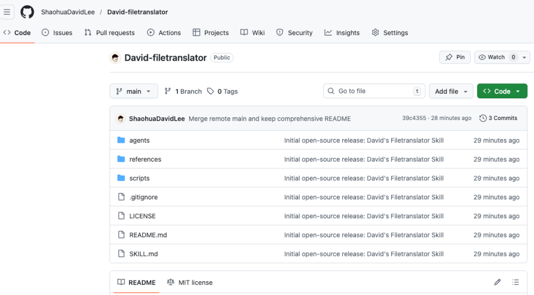Open the Pull requests tab
534x295 pixels.
[x=110, y=33]
